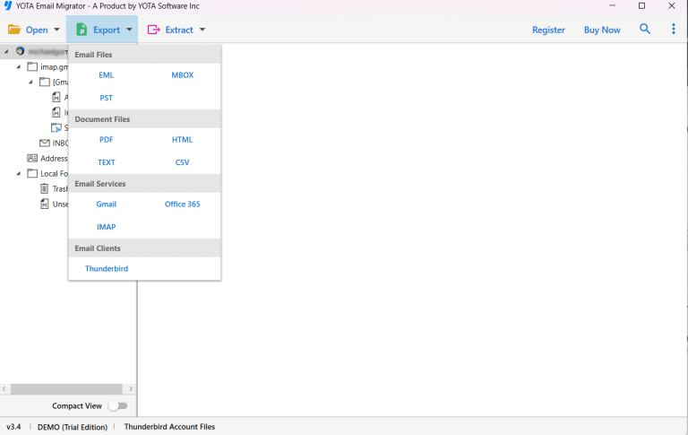This screenshot has width=688, height=435.
Task: Select Thunderbird under Email Clients
Action: (107, 269)
